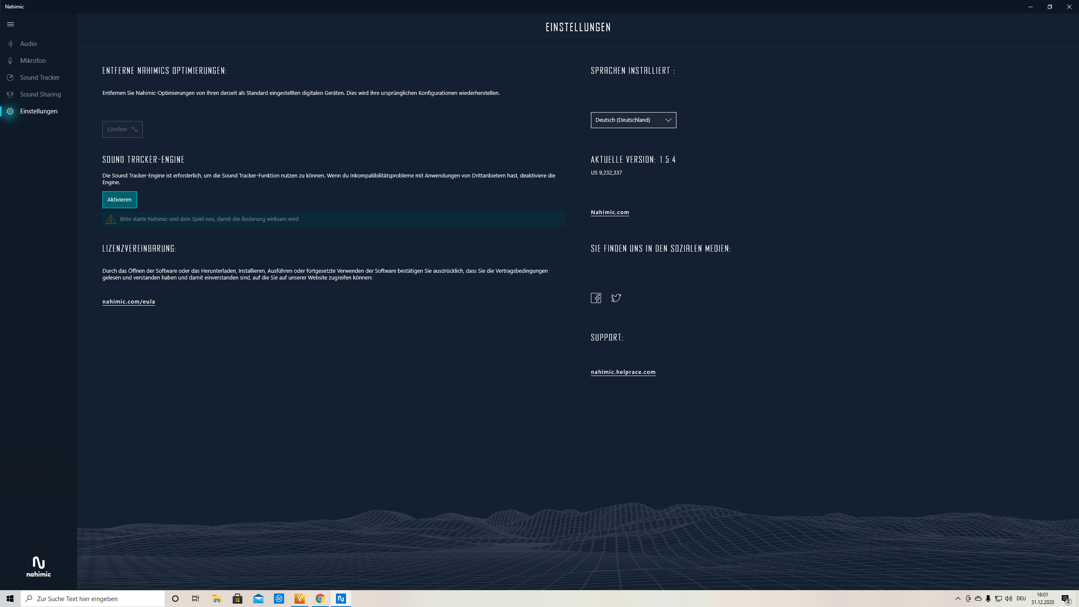This screenshot has width=1079, height=607.
Task: Open the Sound Tracker page
Action: pos(40,78)
